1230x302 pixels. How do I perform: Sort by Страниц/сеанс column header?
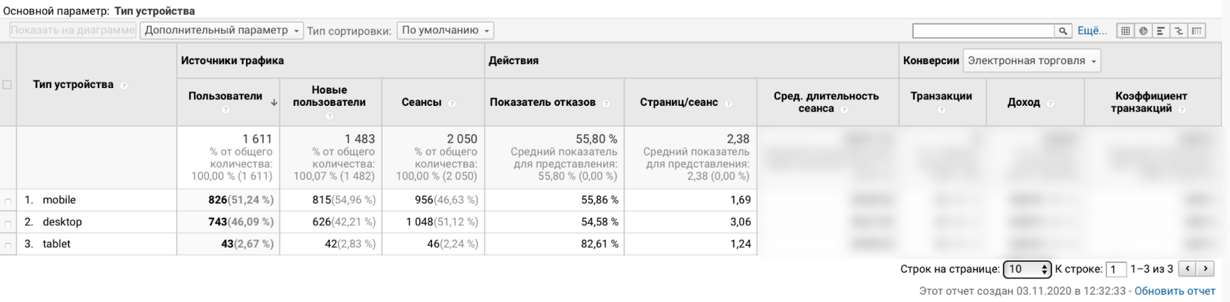679,102
